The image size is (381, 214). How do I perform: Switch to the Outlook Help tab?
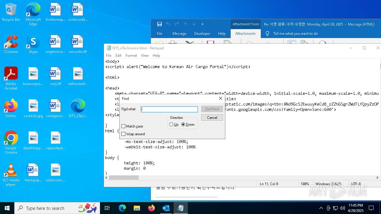(x=222, y=34)
